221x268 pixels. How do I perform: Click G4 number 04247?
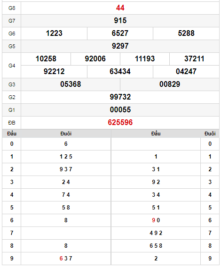click(x=186, y=71)
